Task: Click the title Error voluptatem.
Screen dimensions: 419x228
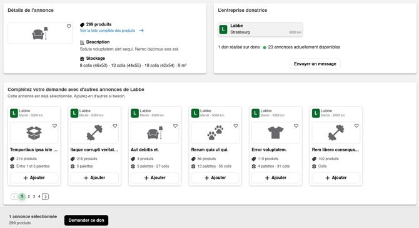Action: click(269, 150)
